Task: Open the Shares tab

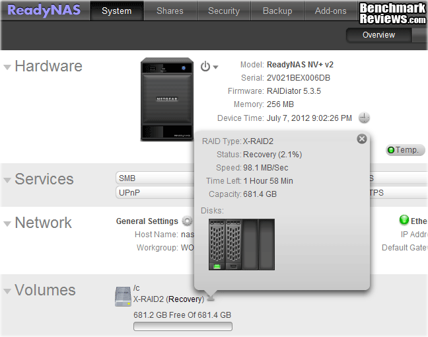Action: (170, 11)
